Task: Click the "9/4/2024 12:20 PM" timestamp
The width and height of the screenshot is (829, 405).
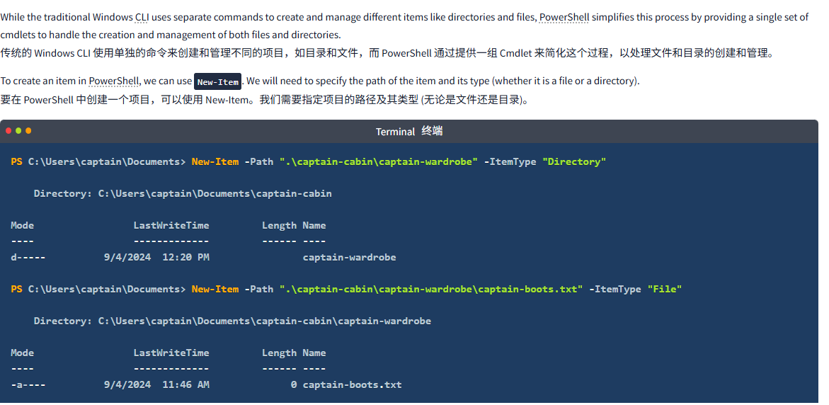Action: (x=156, y=258)
